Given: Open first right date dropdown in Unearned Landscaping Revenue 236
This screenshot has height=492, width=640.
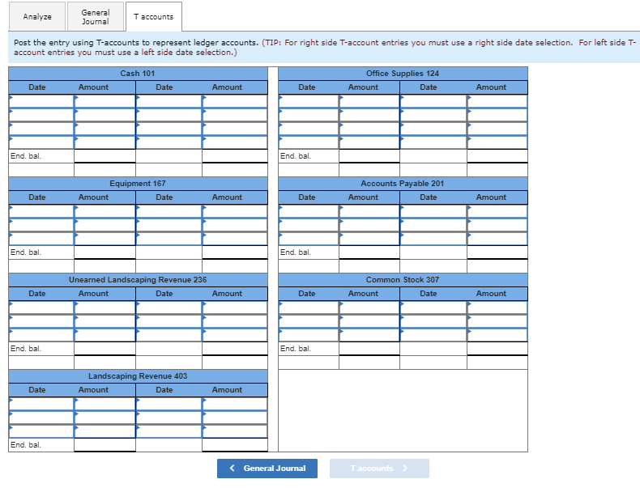Looking at the screenshot, I should pyautogui.click(x=169, y=307).
